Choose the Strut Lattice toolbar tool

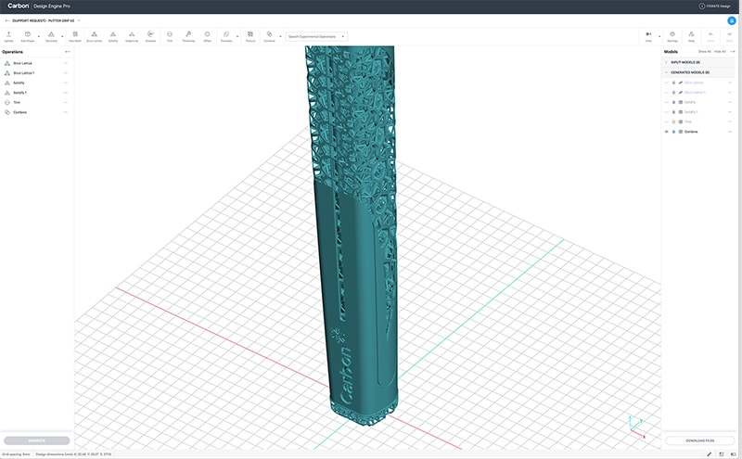coord(95,36)
